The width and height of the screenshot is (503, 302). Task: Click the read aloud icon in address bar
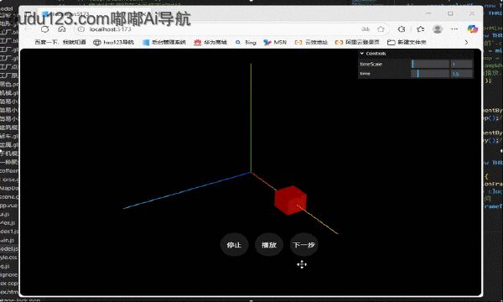(366, 29)
